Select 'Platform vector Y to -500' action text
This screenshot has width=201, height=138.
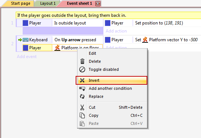click(x=173, y=40)
